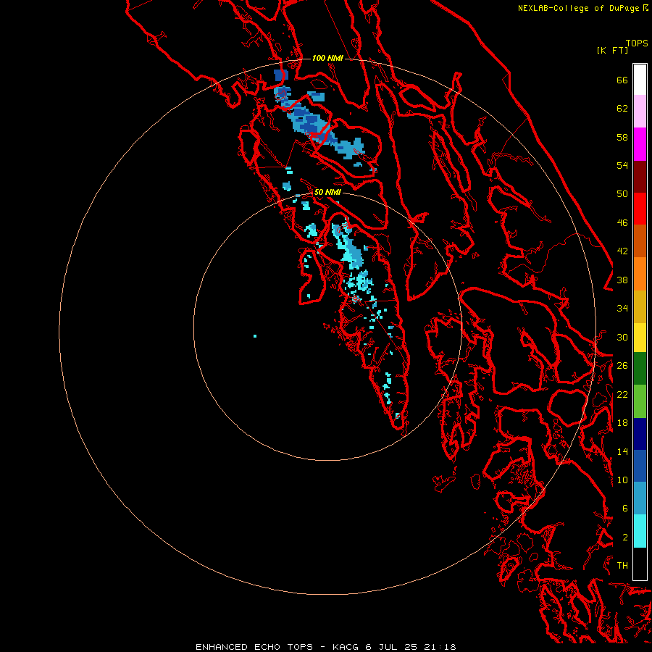Image resolution: width=652 pixels, height=652 pixels.
Task: Click the navy swatch between 14 and 18
Action: coord(640,434)
